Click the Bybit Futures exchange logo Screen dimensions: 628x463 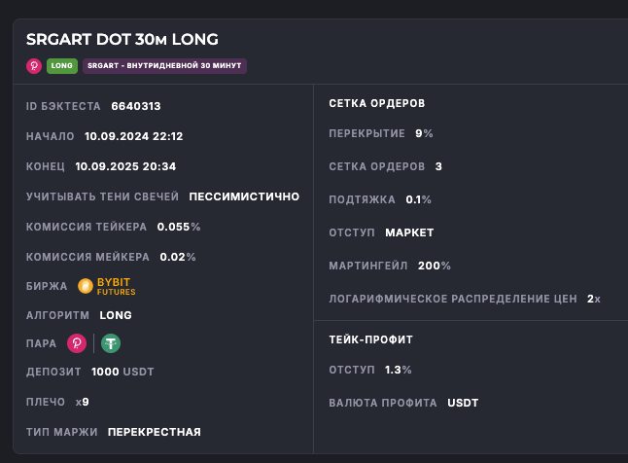tap(107, 286)
